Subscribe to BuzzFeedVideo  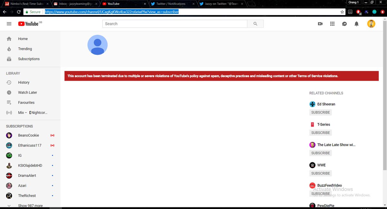click(x=321, y=194)
